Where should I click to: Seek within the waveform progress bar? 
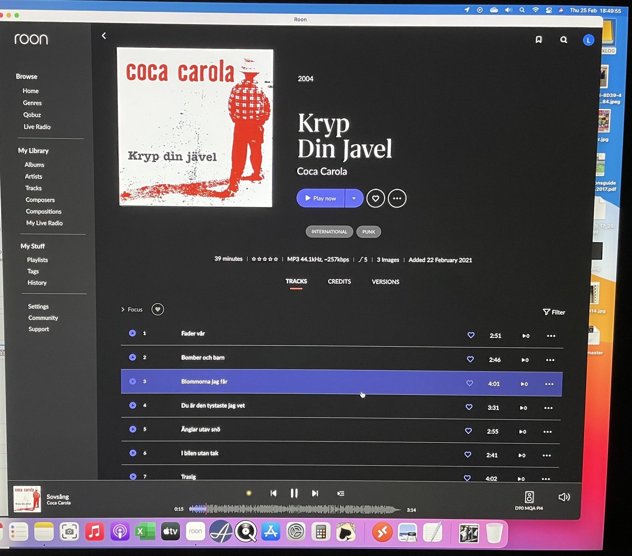(295, 509)
